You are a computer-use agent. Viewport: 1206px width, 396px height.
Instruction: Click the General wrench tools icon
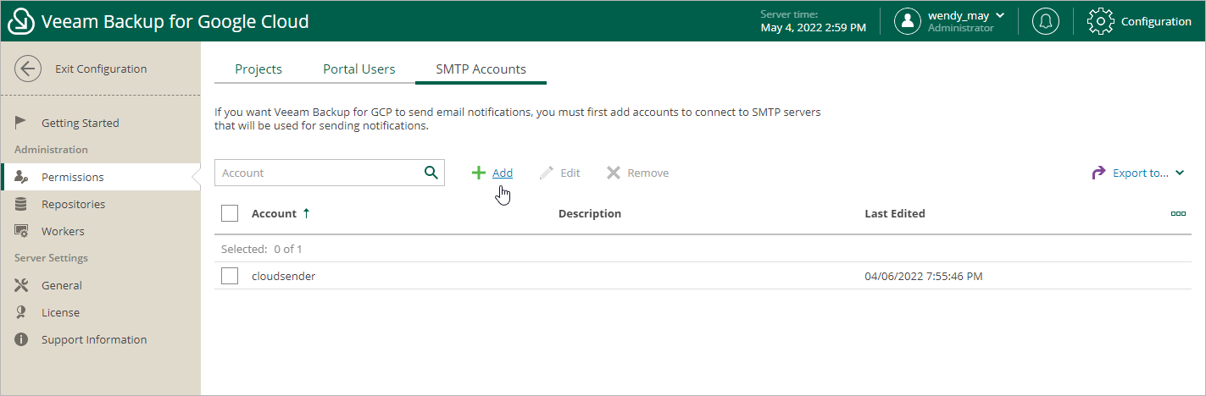coord(22,285)
